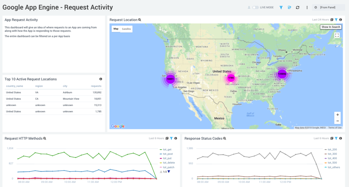
Task: Refresh the dashboard with the refresh icon
Action: (x=298, y=7)
